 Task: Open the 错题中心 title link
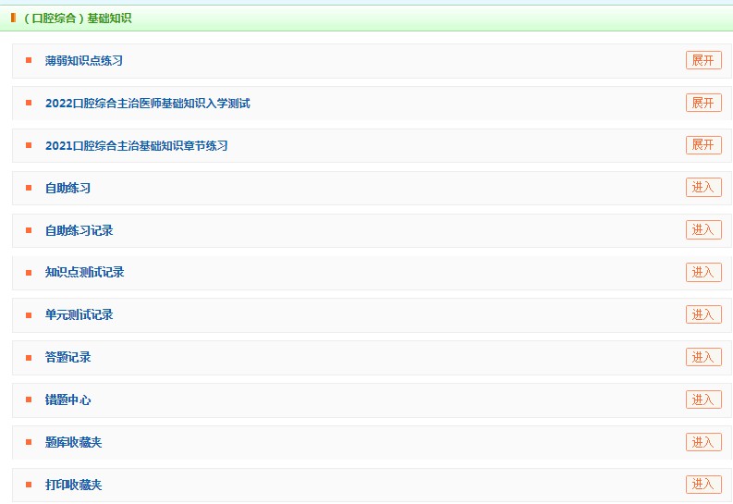coord(67,400)
